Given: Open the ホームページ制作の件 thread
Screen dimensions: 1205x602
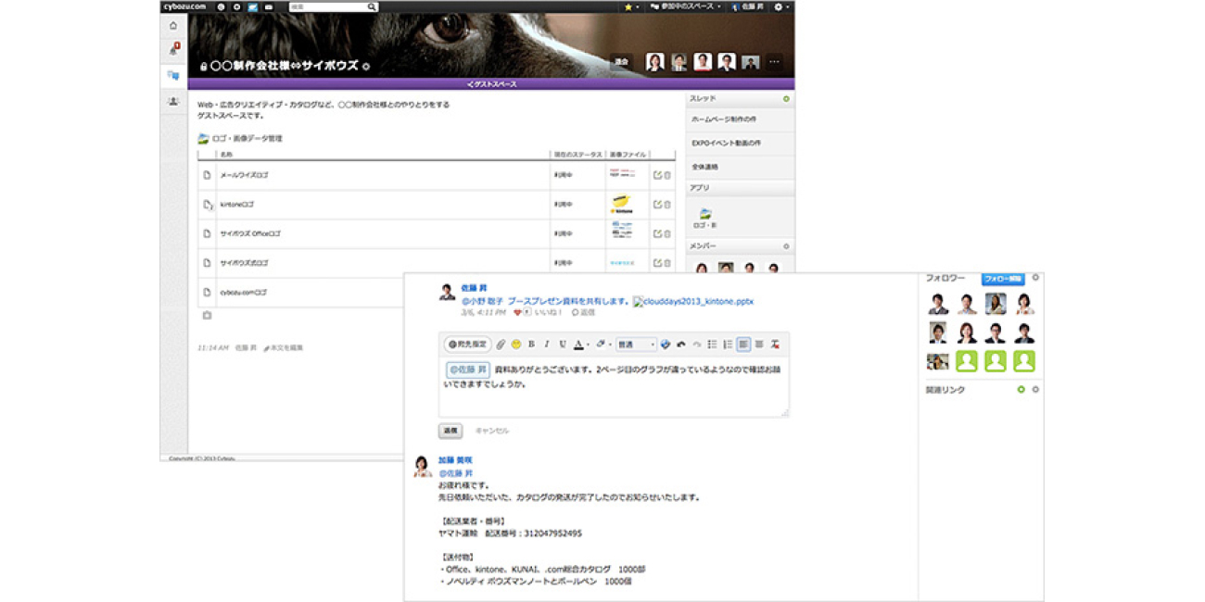Looking at the screenshot, I should click(x=725, y=120).
